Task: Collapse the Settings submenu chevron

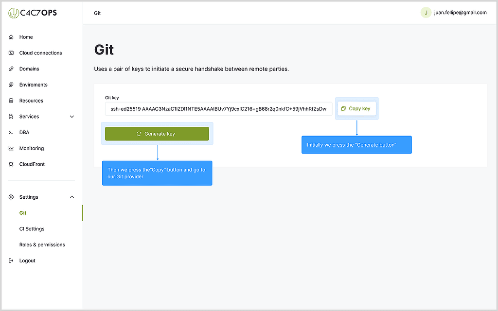Action: point(72,197)
